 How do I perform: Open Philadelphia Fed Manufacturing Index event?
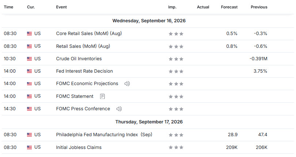(104, 135)
